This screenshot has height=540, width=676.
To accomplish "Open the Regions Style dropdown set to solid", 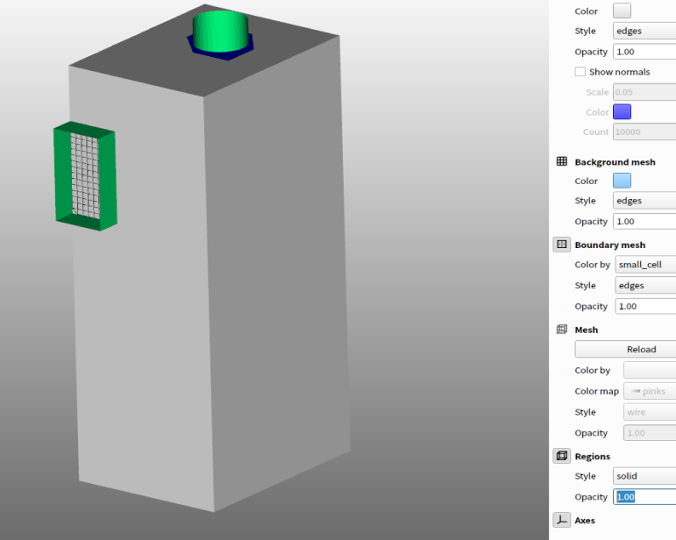I will click(x=644, y=476).
